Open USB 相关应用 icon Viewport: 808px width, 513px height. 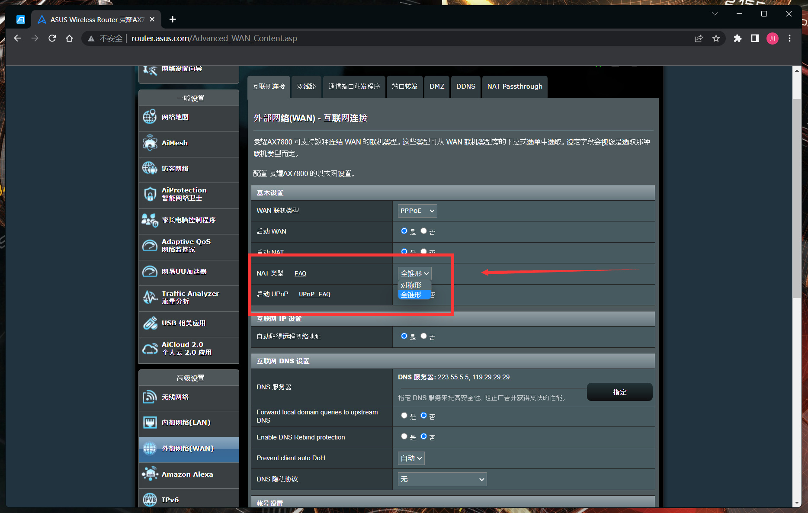(x=150, y=323)
